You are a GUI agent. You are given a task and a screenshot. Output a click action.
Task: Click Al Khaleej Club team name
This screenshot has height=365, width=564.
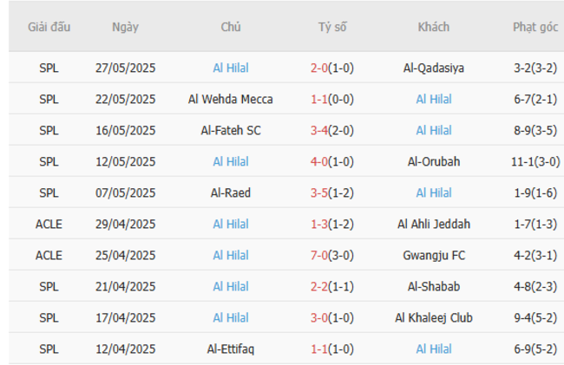[433, 317]
